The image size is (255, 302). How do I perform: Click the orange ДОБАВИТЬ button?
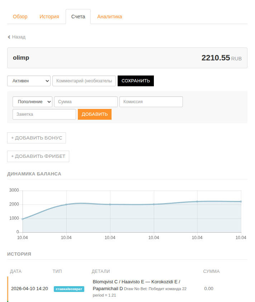pos(95,114)
